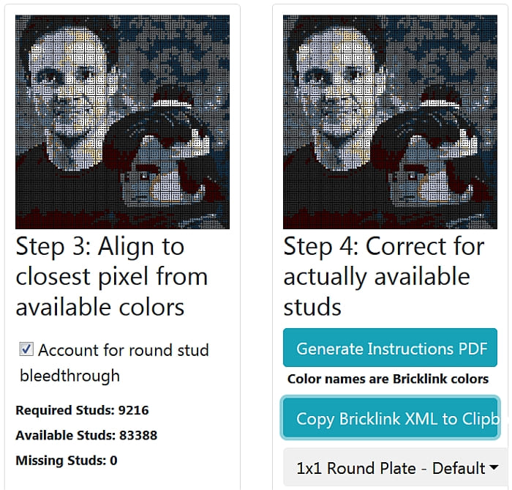512x490 pixels.
Task: Copy Bricklink XML to Clipboard
Action: pyautogui.click(x=390, y=418)
